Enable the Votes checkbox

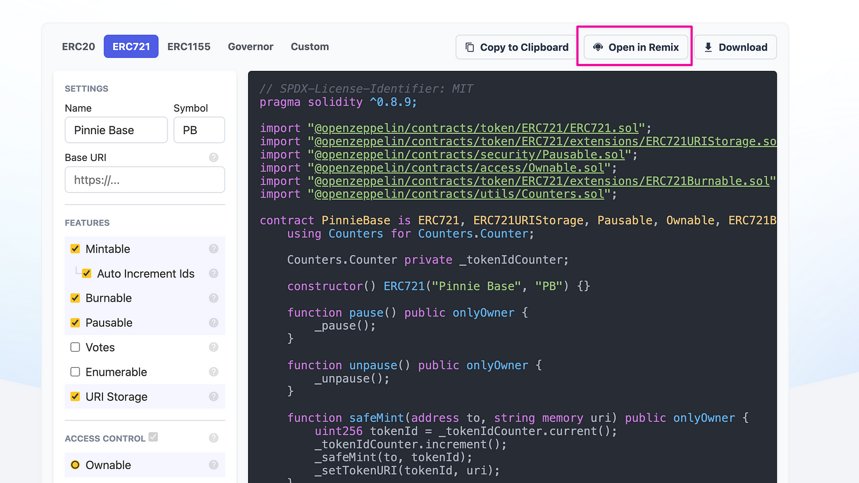[x=75, y=347]
